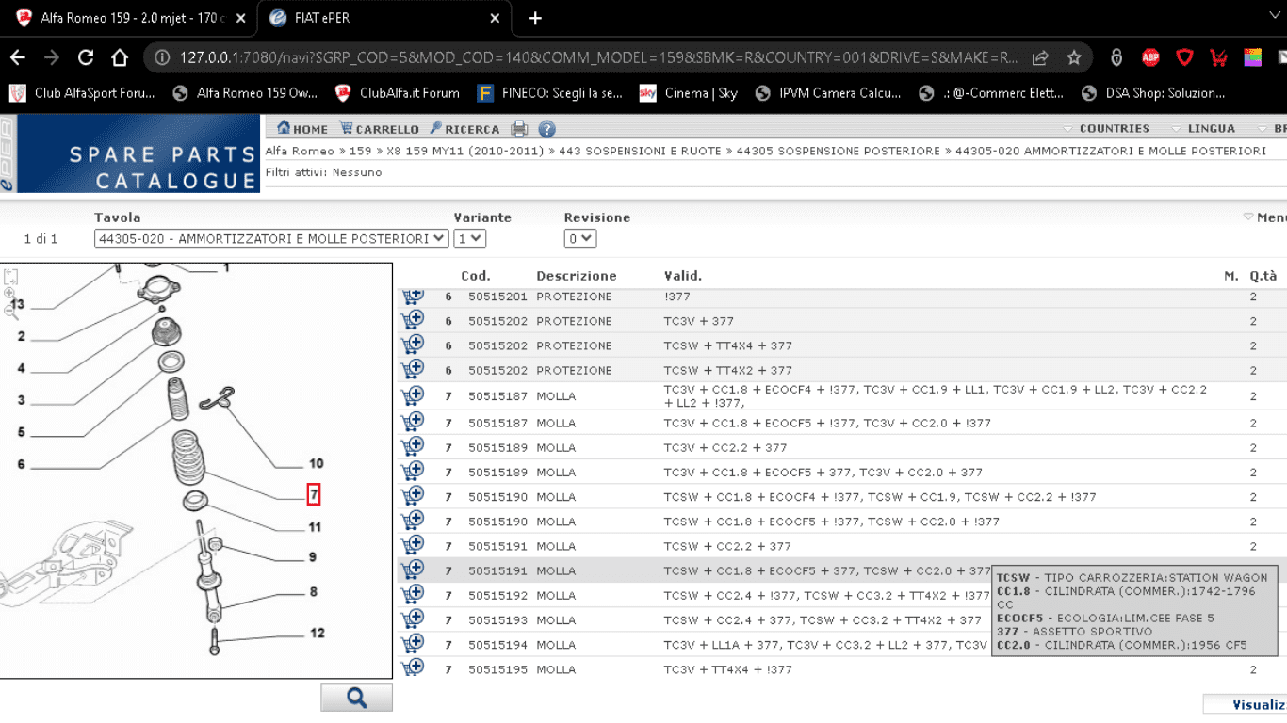
Task: Click cart icon for part 50515195 MOLLA
Action: [413, 667]
